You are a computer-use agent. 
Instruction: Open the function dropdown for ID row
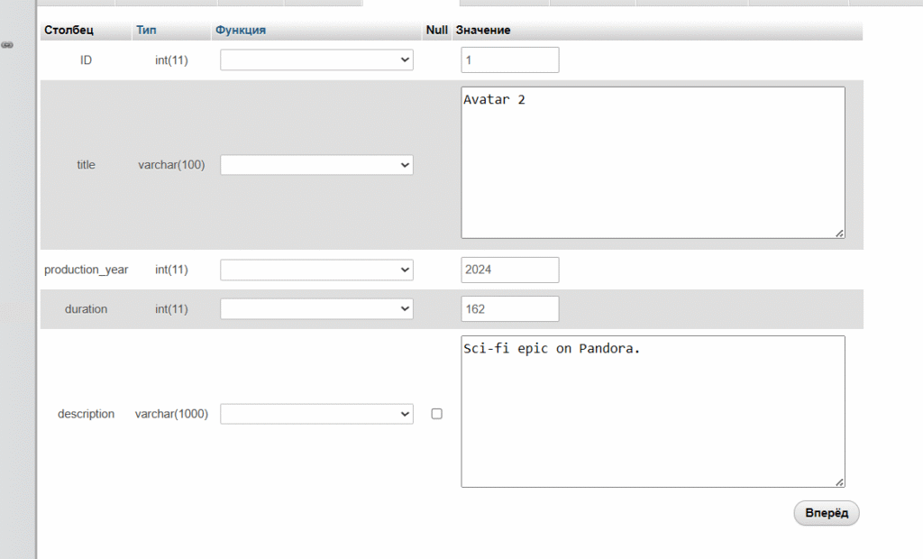pos(316,60)
